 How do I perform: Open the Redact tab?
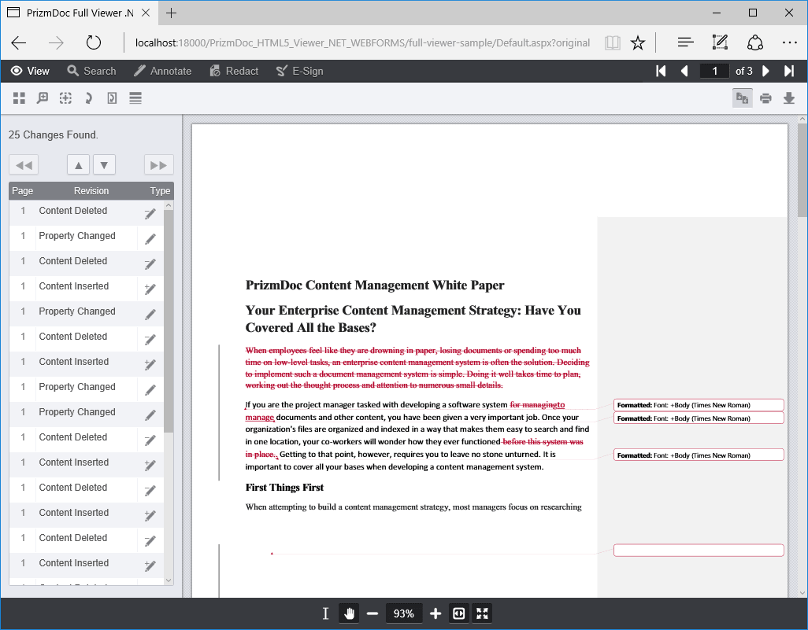pos(234,71)
